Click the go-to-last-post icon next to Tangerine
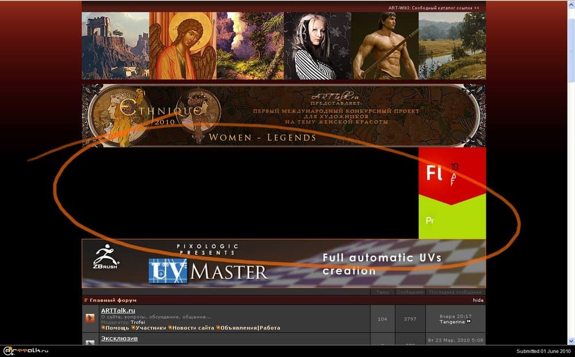575x357 pixels. pyautogui.click(x=469, y=322)
